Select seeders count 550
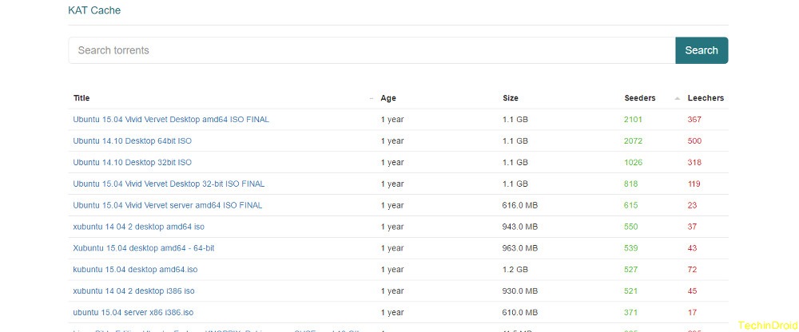This screenshot has width=799, height=332. point(630,227)
